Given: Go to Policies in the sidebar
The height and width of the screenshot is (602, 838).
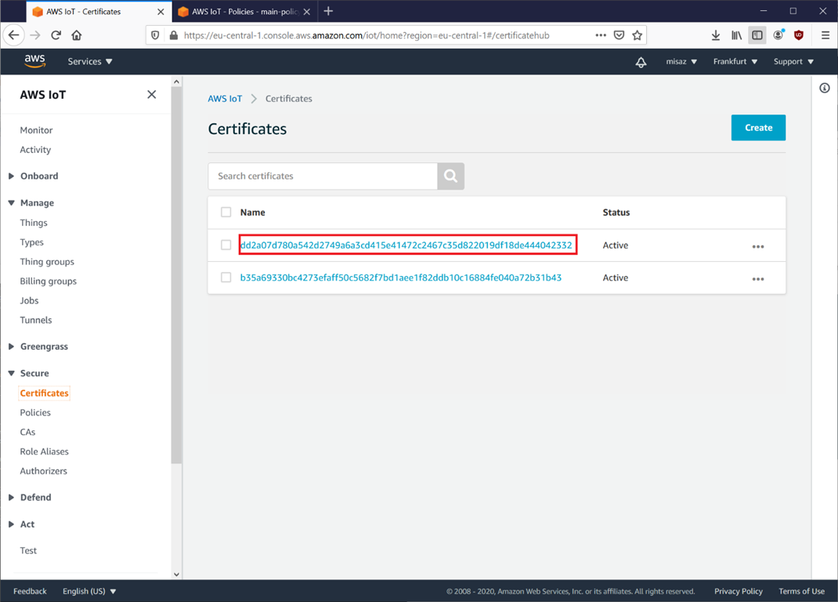Looking at the screenshot, I should coord(35,412).
